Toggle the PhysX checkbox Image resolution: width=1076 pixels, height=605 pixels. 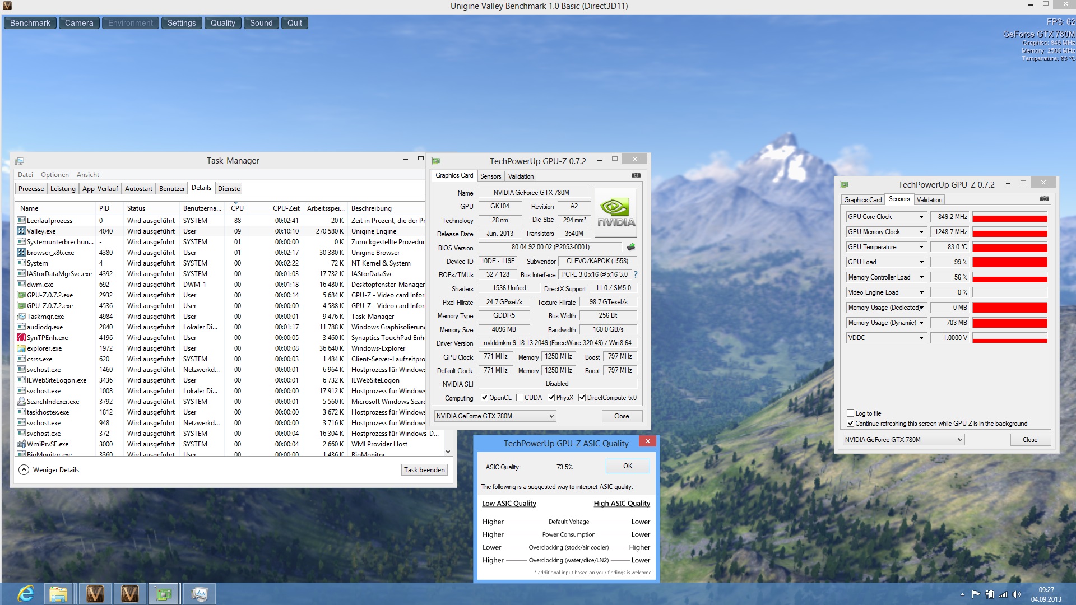click(x=551, y=398)
